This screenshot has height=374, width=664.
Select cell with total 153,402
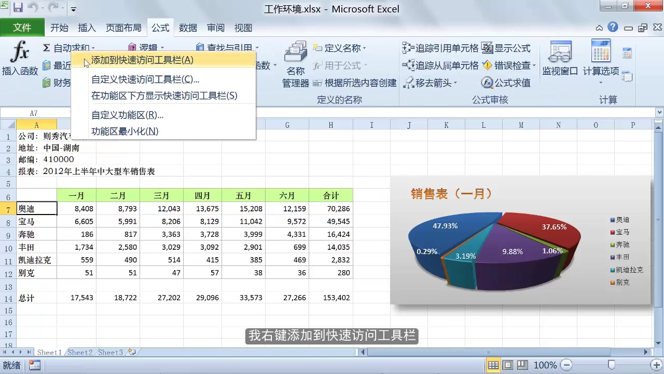(331, 298)
